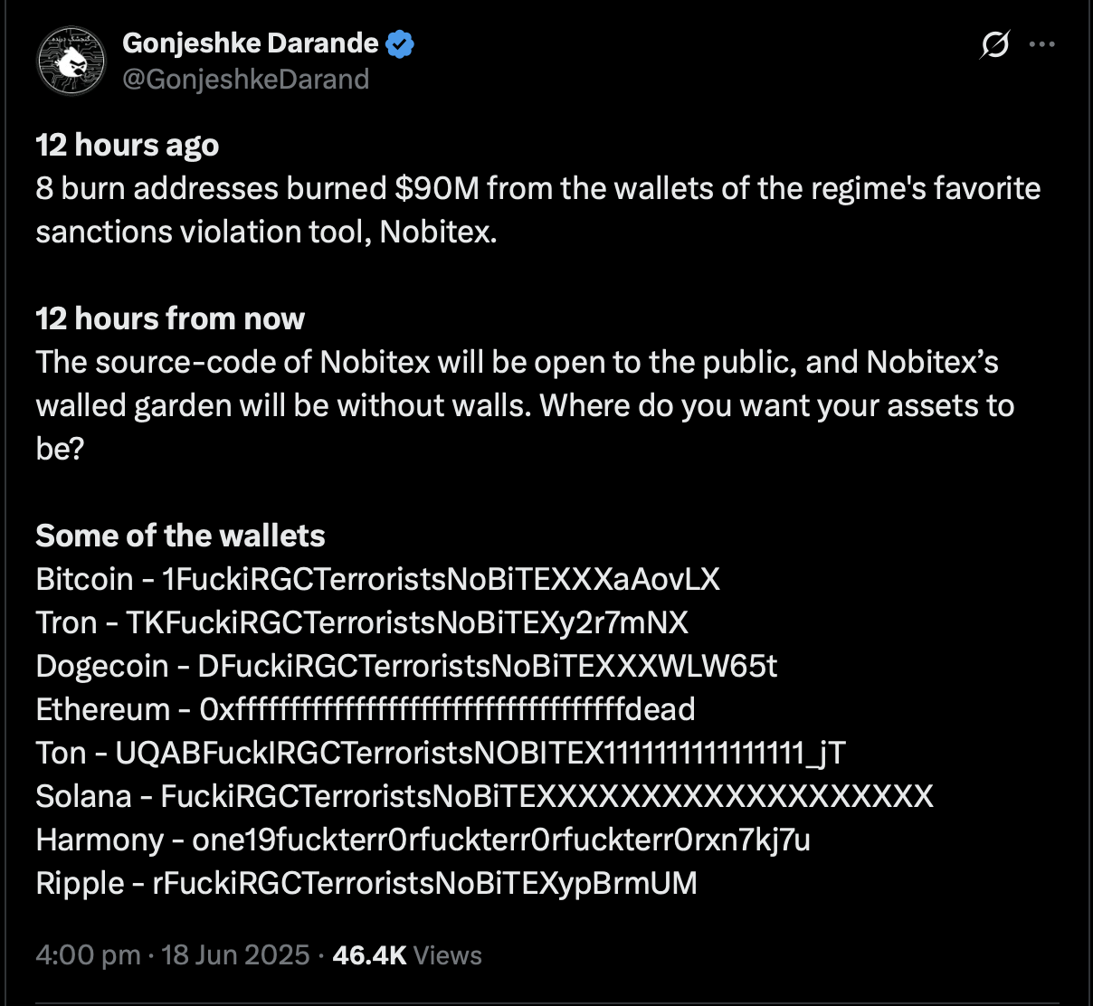Click the Ton wallet address line

click(441, 753)
